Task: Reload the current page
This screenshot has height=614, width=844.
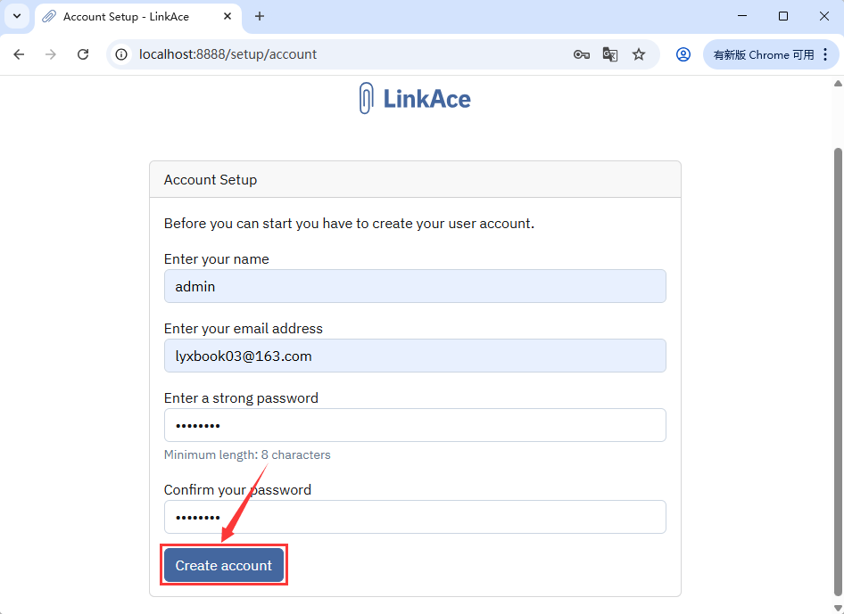Action: 83,54
